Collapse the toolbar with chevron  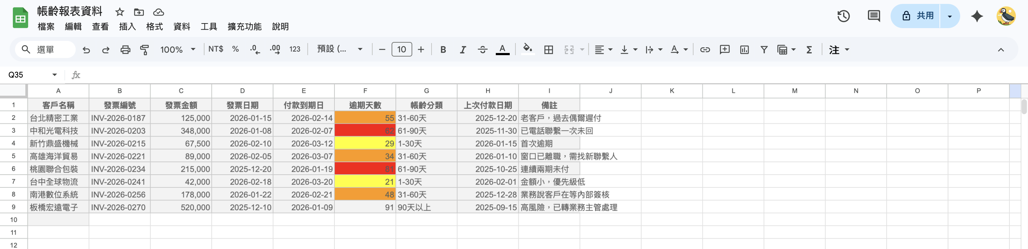1001,50
